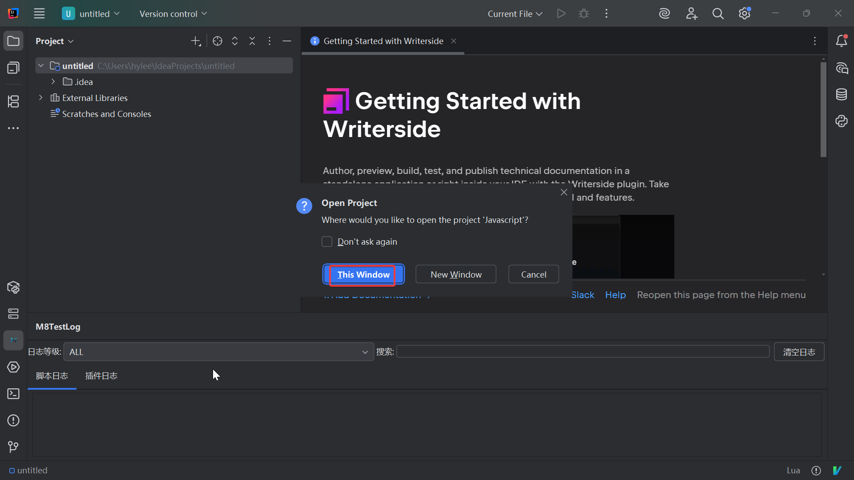854x480 pixels.
Task: Click the 清空日志 button
Action: click(799, 352)
